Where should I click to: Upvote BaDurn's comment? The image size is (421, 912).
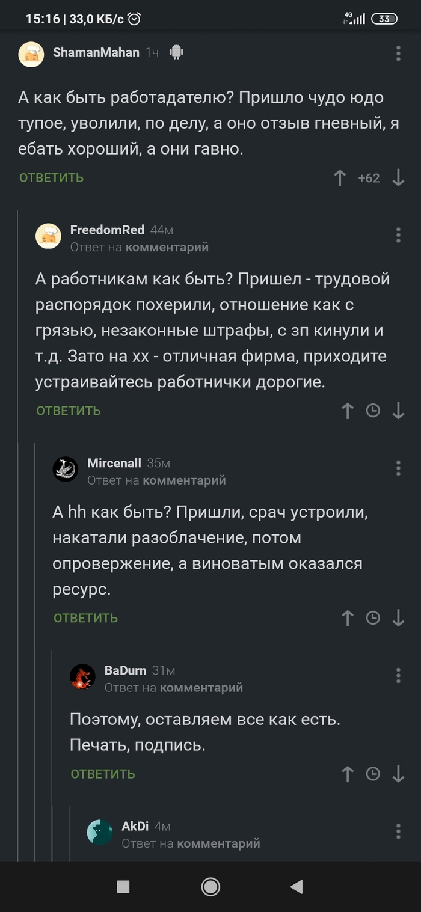(348, 774)
